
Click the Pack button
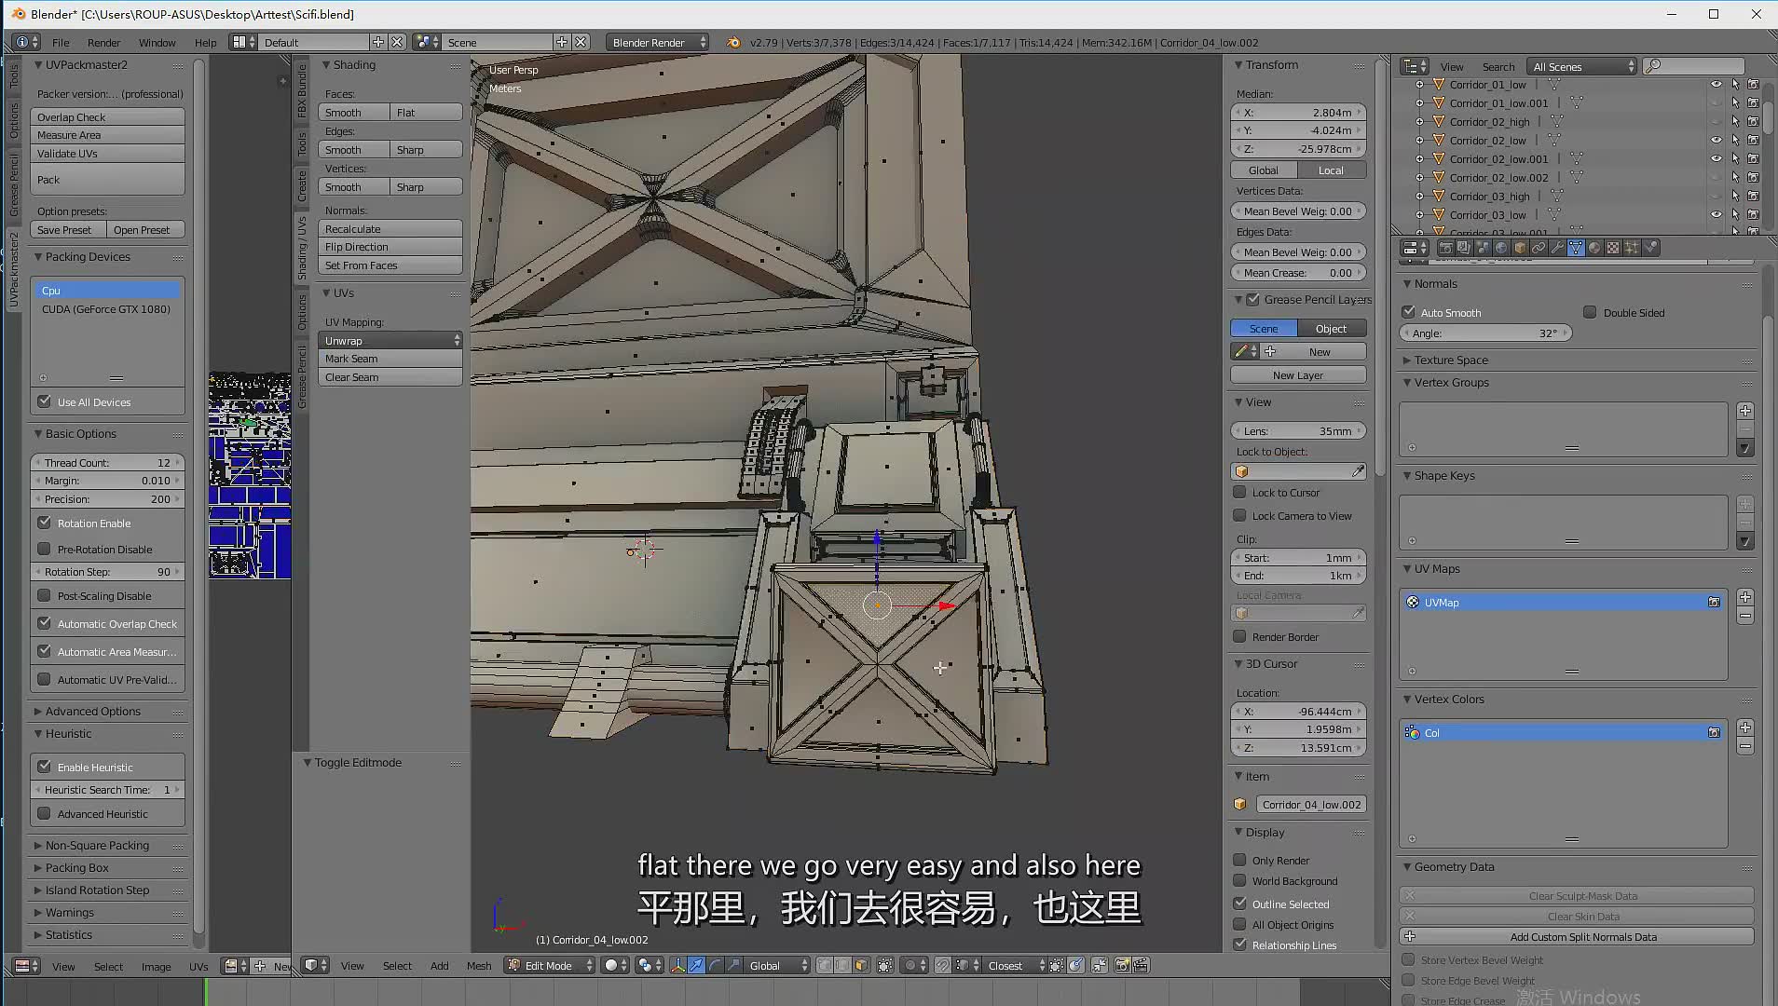[108, 179]
